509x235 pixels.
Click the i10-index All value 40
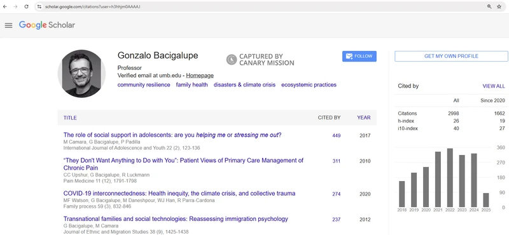tap(456, 128)
